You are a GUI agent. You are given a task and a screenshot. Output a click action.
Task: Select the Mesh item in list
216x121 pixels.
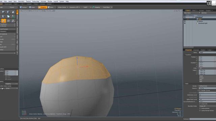tap(200, 19)
